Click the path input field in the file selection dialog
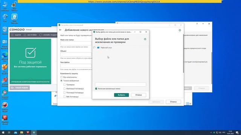Image resolution: width=241 pixels, height=135 pixels. tap(120, 84)
